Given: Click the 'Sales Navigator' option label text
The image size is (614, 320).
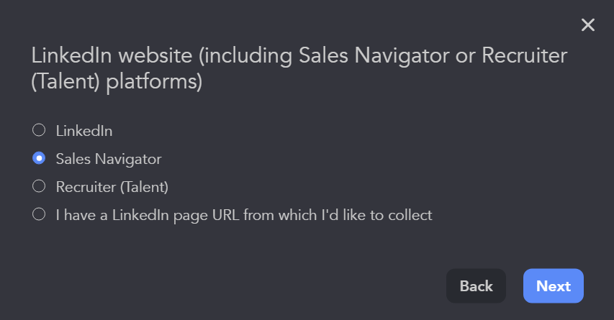Looking at the screenshot, I should click(x=109, y=159).
